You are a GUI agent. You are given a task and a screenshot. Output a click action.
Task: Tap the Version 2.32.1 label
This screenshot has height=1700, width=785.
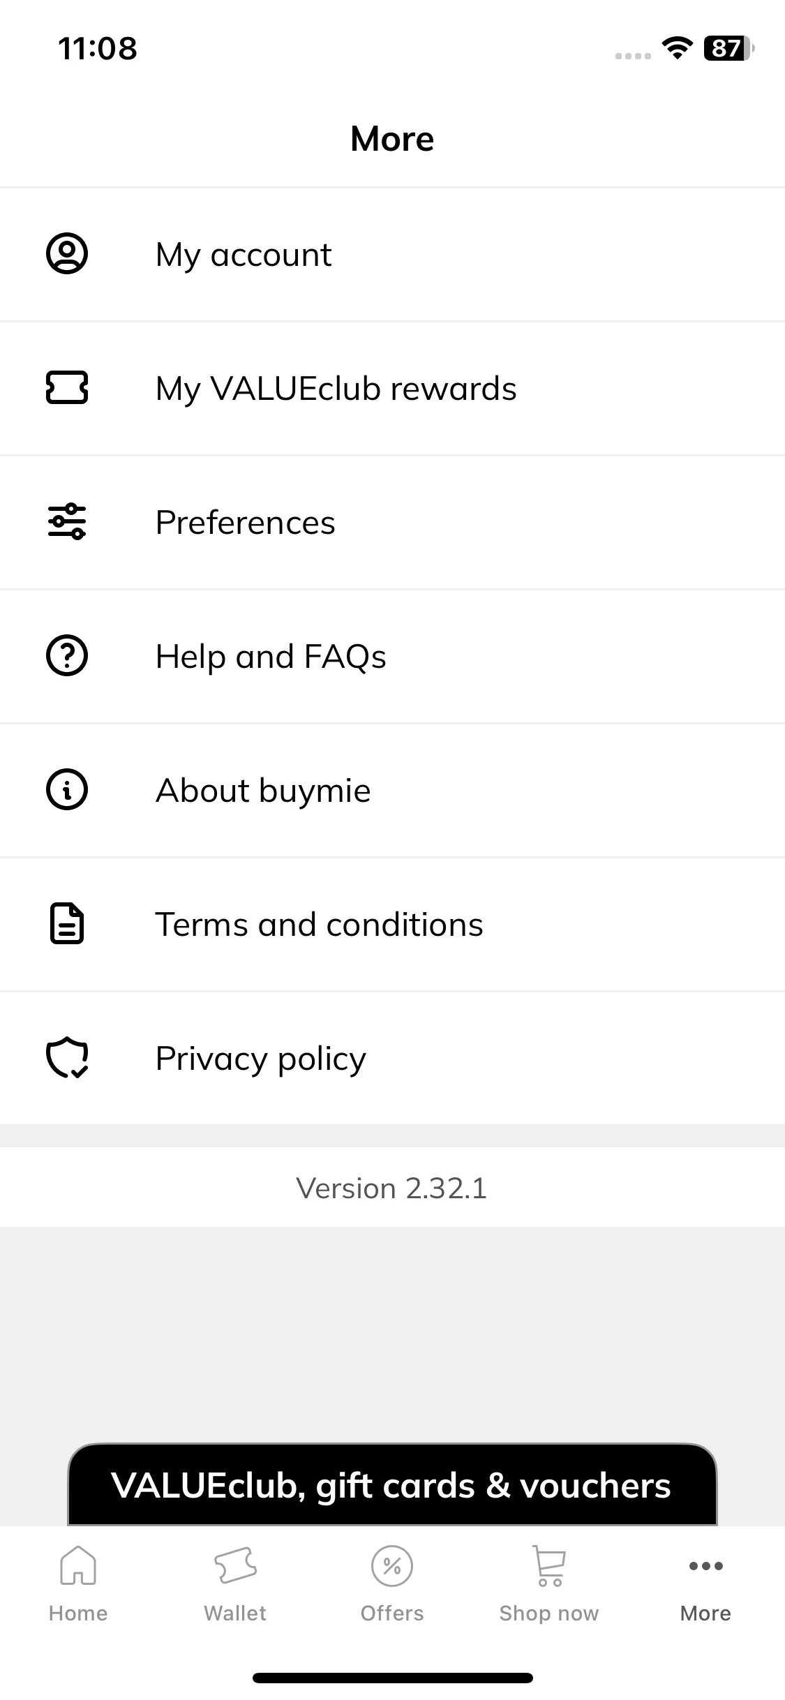click(391, 1188)
